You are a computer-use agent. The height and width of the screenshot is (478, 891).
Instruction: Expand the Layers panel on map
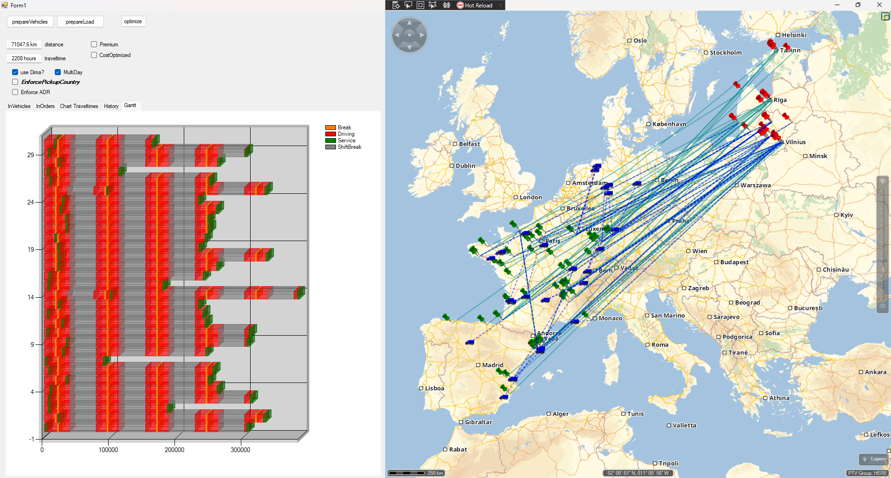873,459
